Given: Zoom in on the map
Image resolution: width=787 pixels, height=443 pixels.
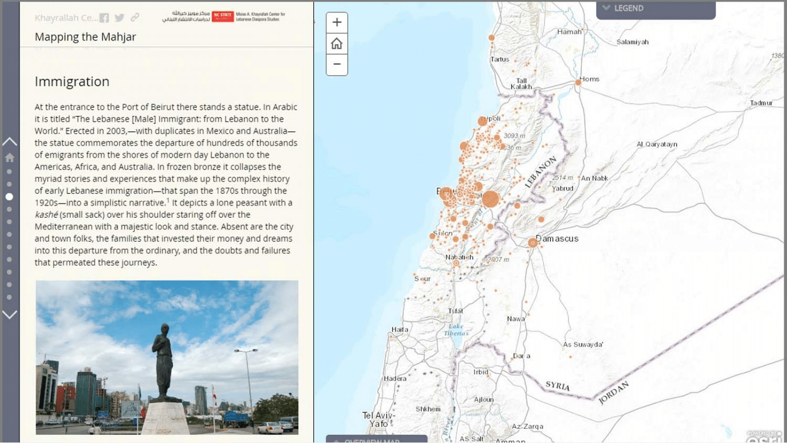Looking at the screenshot, I should point(337,23).
